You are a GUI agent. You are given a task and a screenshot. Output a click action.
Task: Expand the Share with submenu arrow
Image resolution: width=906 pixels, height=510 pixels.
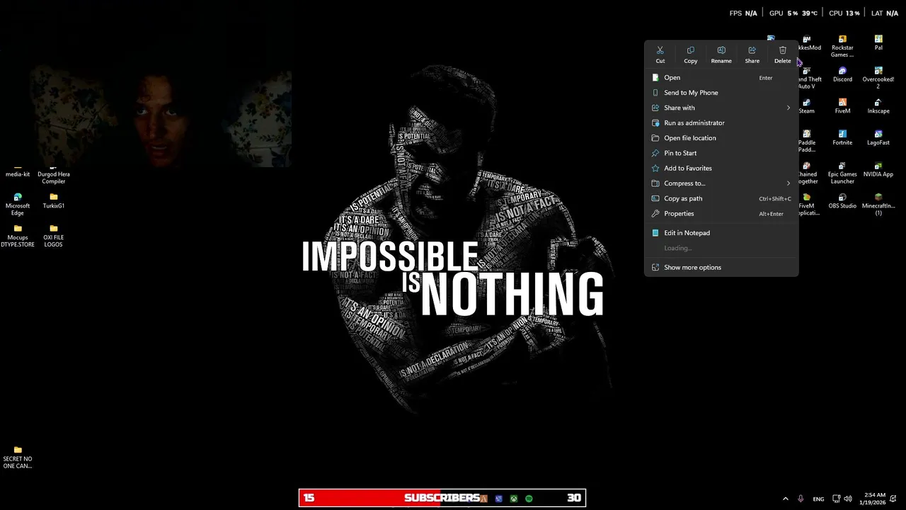point(788,108)
